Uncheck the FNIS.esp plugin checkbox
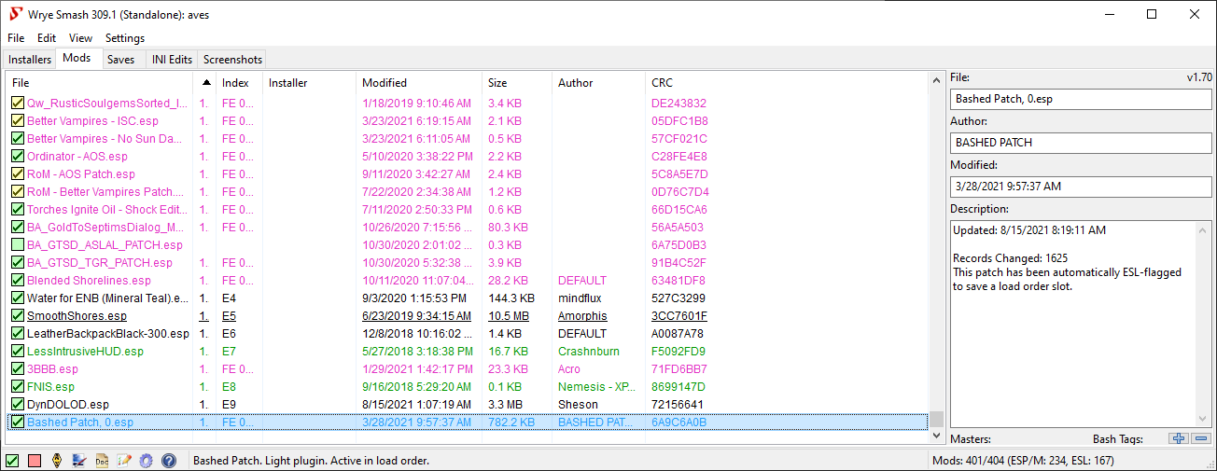1217x471 pixels. click(18, 387)
